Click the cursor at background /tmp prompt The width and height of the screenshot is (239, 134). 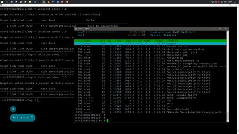pos(38,100)
